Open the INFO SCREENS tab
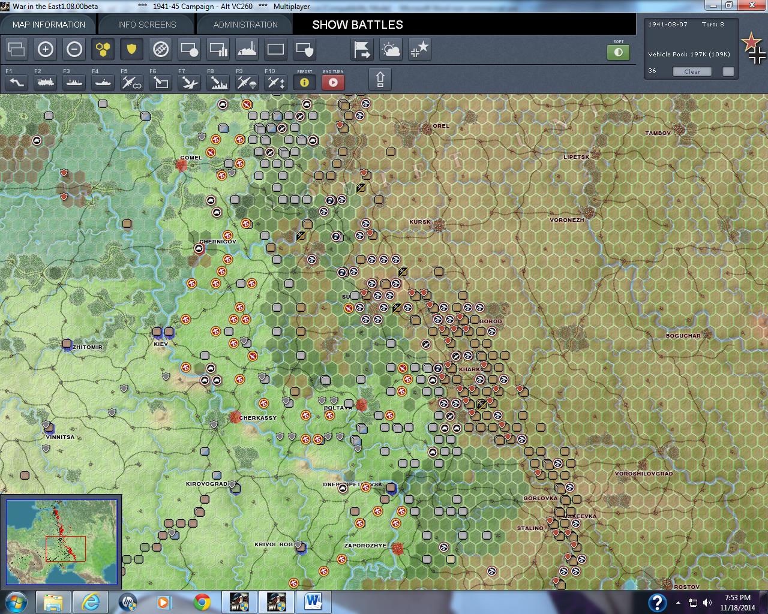Screen dimensions: 768x614 pos(145,25)
